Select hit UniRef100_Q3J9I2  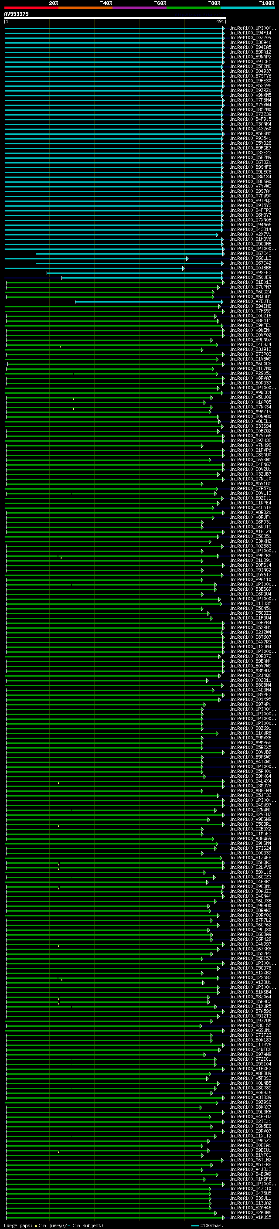tap(250, 349)
